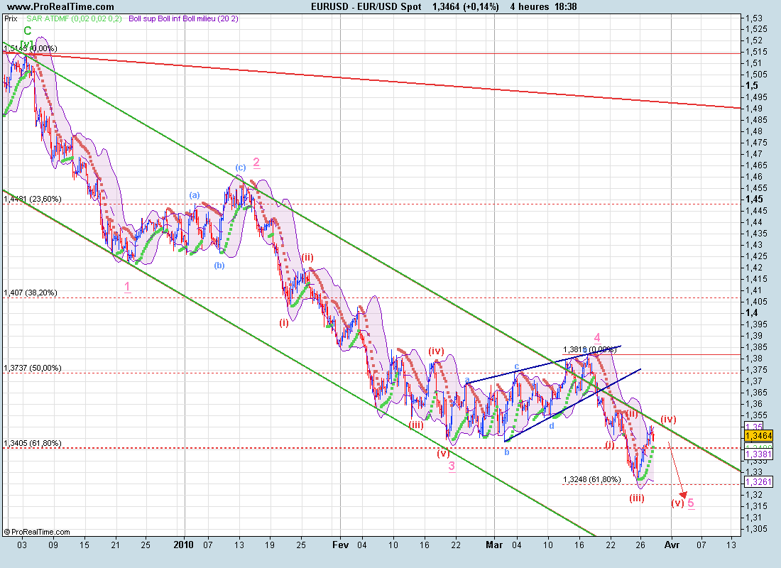
Task: Select the SAR ATDMF (0,02 0,02 0,2) indicator label
Action: pyautogui.click(x=75, y=19)
